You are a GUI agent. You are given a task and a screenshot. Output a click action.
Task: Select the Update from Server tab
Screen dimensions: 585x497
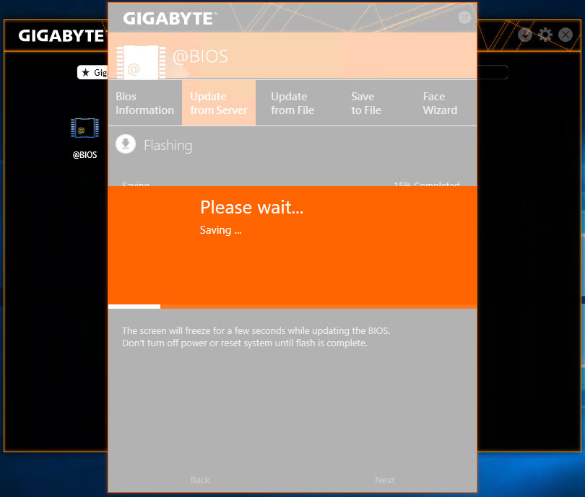pos(219,103)
